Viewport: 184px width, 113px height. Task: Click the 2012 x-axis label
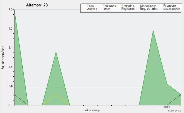167,107
